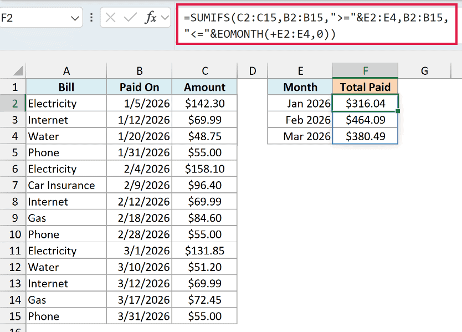Click the 3/10/2026 date cell
This screenshot has height=332, width=462.
(140, 267)
